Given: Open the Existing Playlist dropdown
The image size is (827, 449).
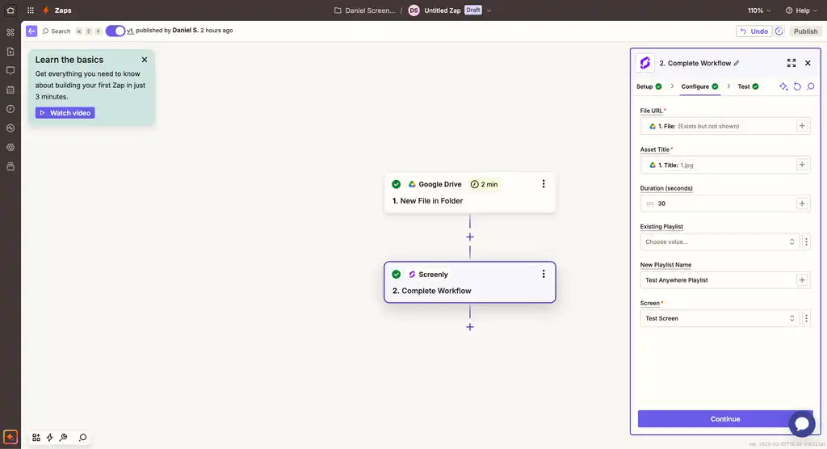Looking at the screenshot, I should [720, 241].
